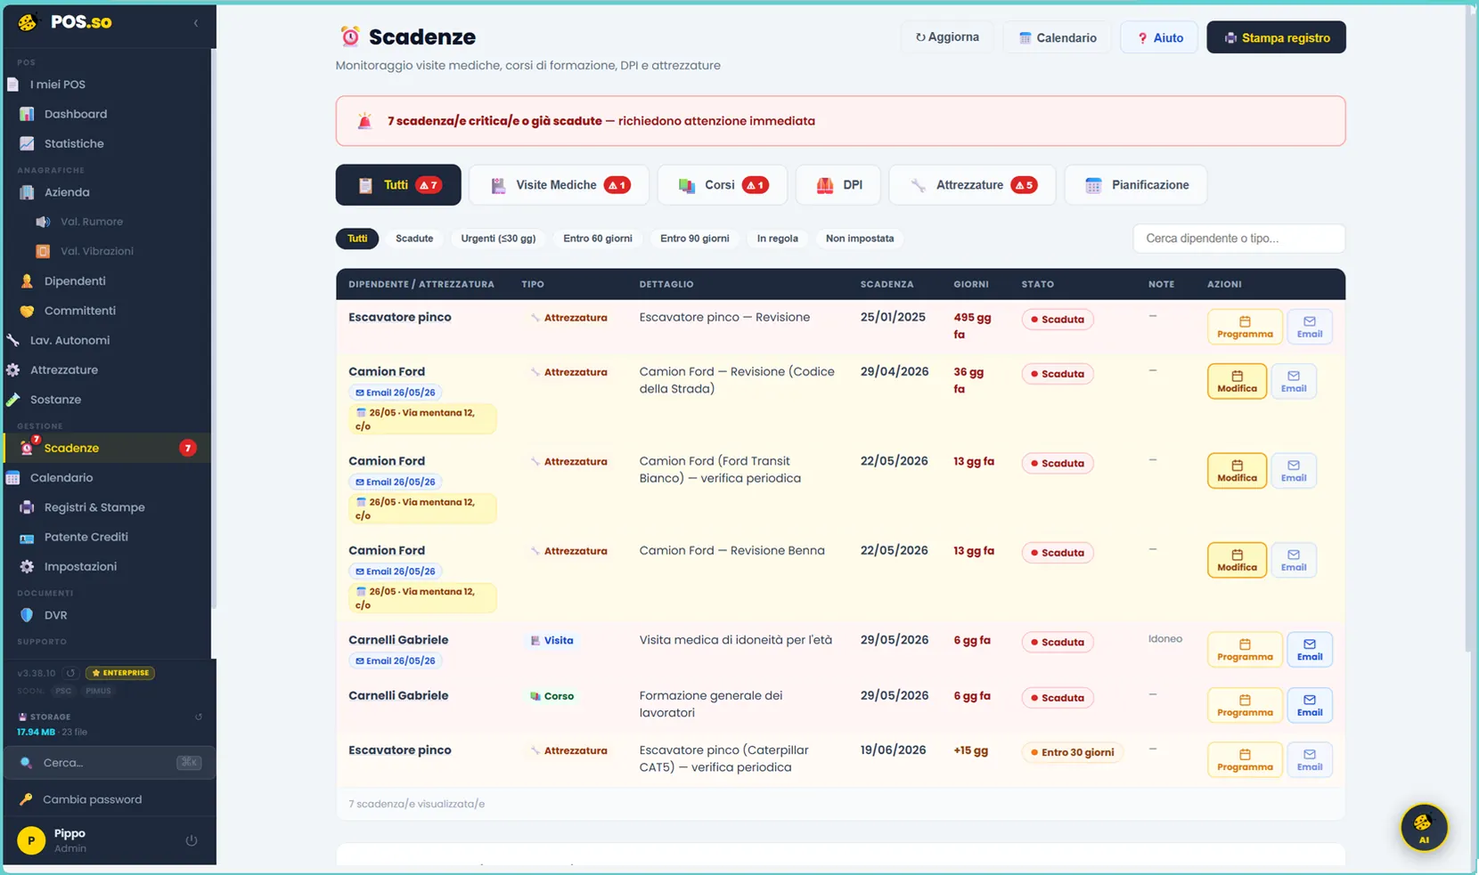
Task: Filter by Entro 60 giorni chip
Action: [598, 239]
